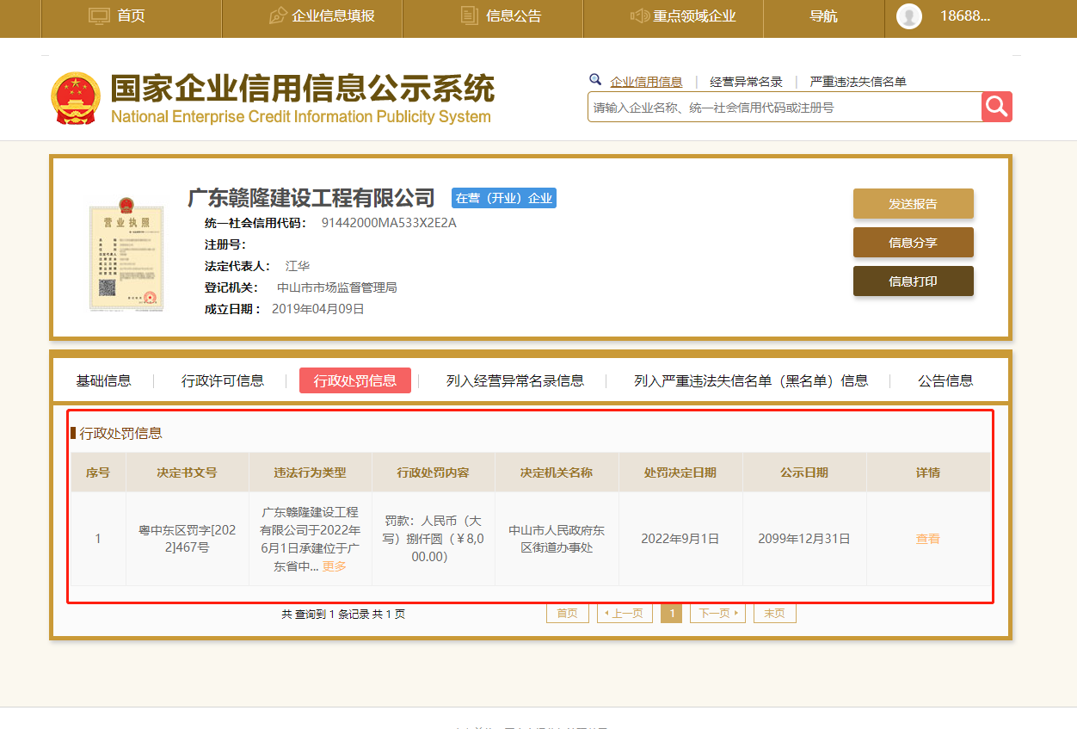The height and width of the screenshot is (729, 1077).
Task: Select 经营异常名录 search category
Action: click(746, 82)
